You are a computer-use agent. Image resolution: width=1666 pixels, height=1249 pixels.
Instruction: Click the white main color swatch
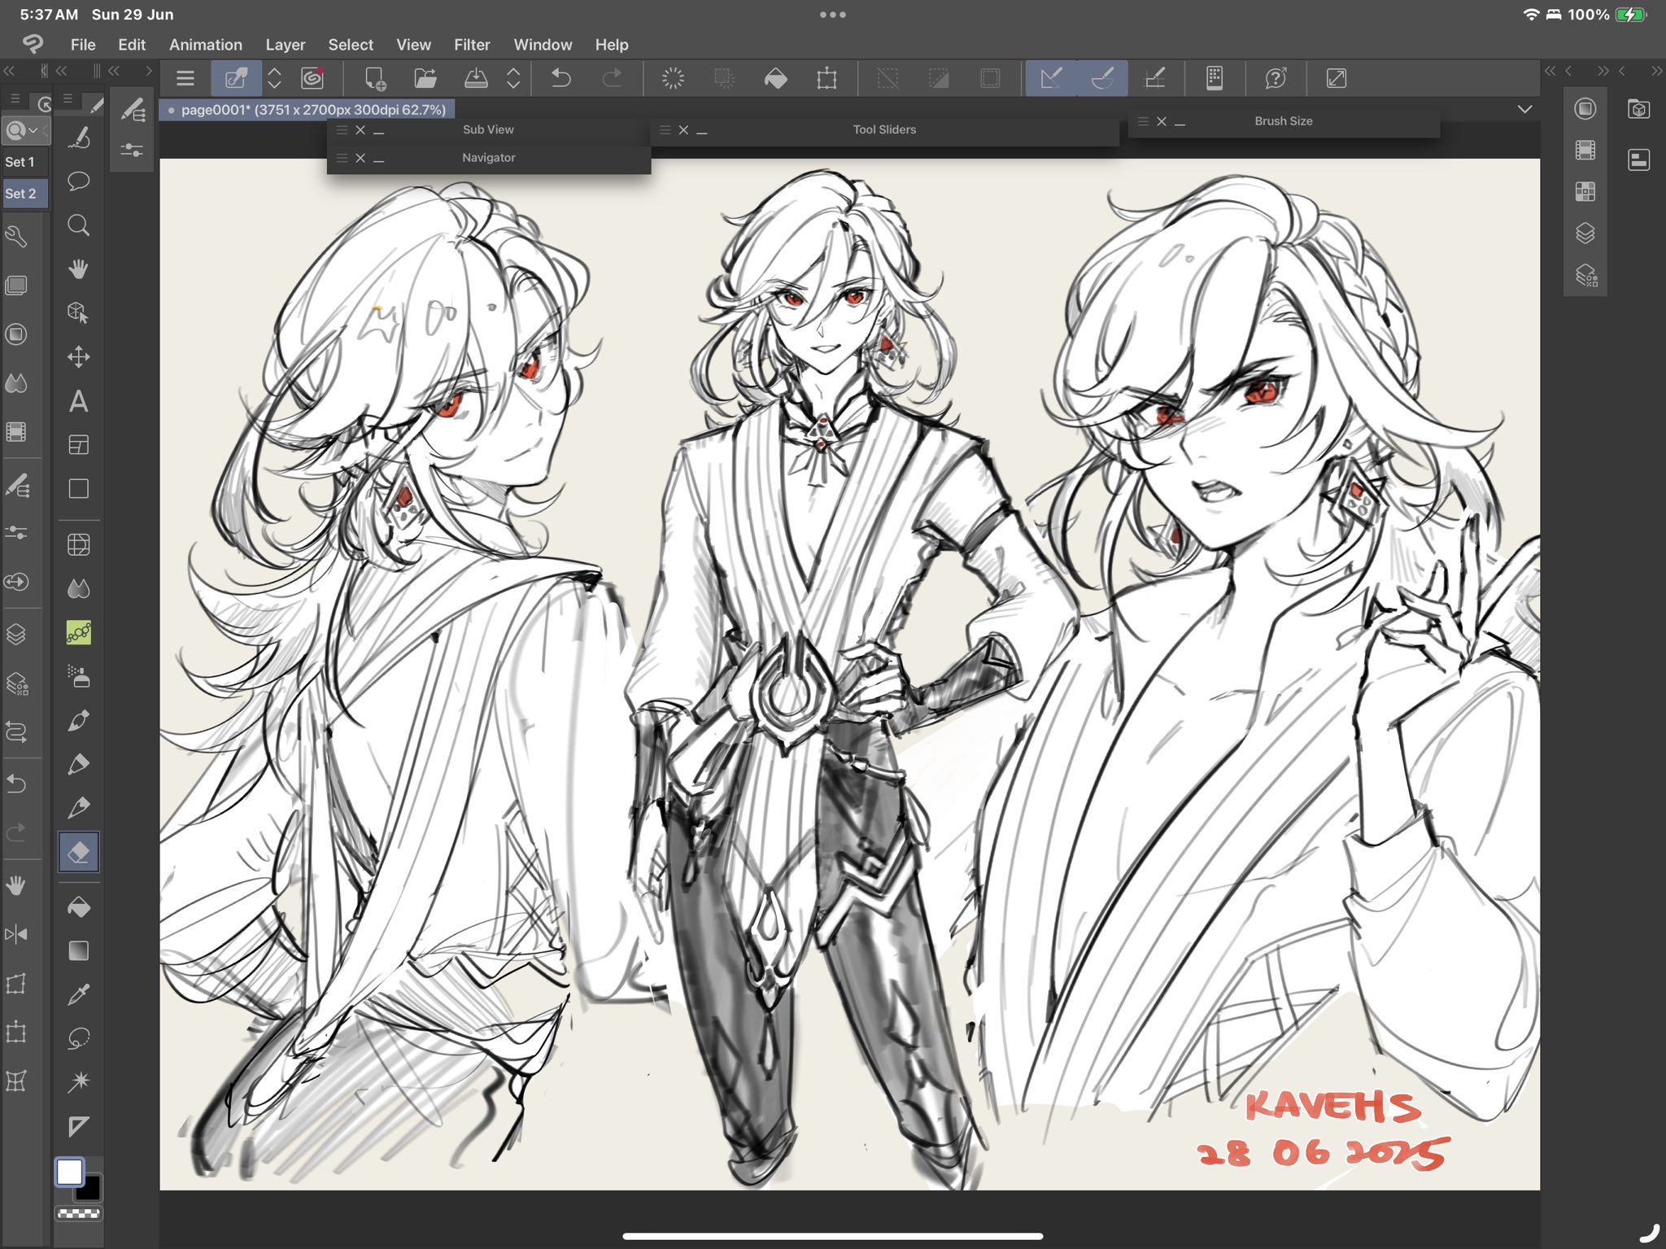tap(69, 1172)
